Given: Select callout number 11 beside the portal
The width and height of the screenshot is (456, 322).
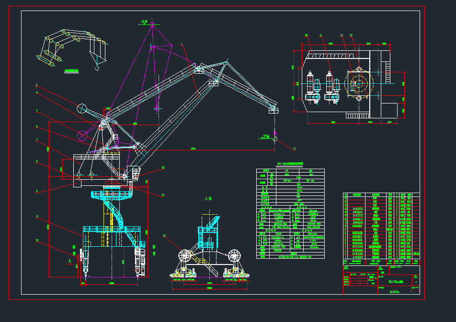Looking at the screenshot, I should point(36,217).
